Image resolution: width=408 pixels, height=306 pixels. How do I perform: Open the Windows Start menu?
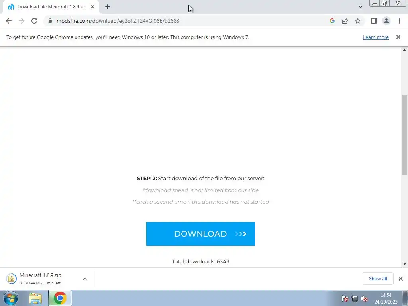click(x=11, y=298)
